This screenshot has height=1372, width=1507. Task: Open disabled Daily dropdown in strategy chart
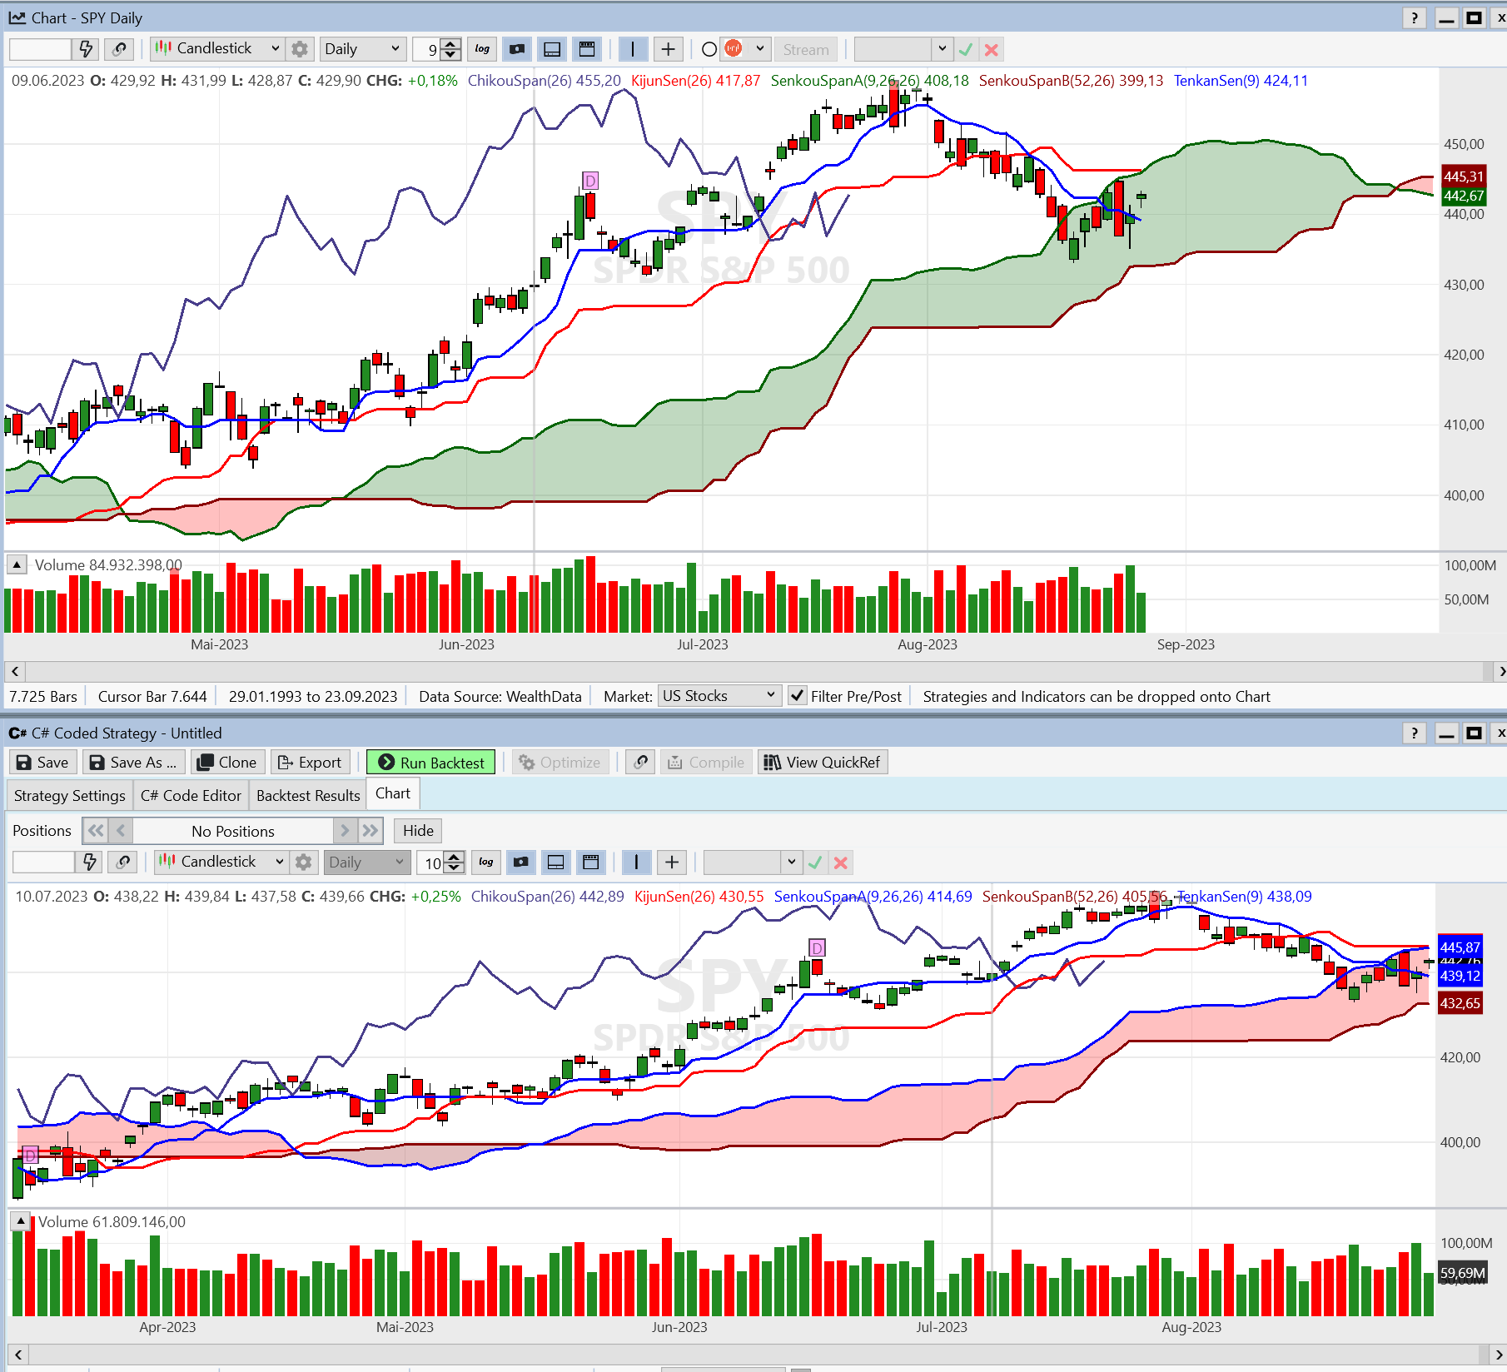[366, 862]
